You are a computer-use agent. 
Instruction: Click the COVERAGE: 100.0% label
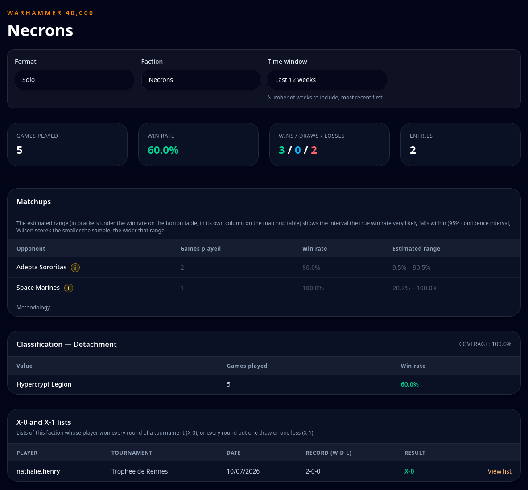coord(485,344)
